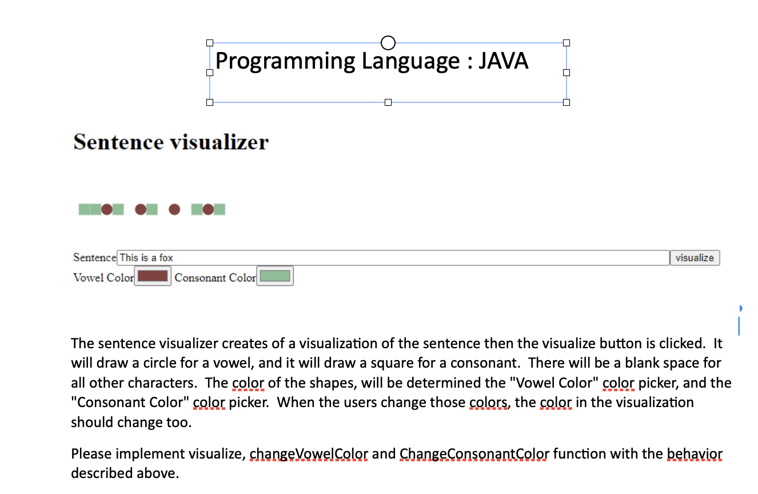
Task: Click the underlined word 'ChangeConsonantColor'
Action: [473, 453]
